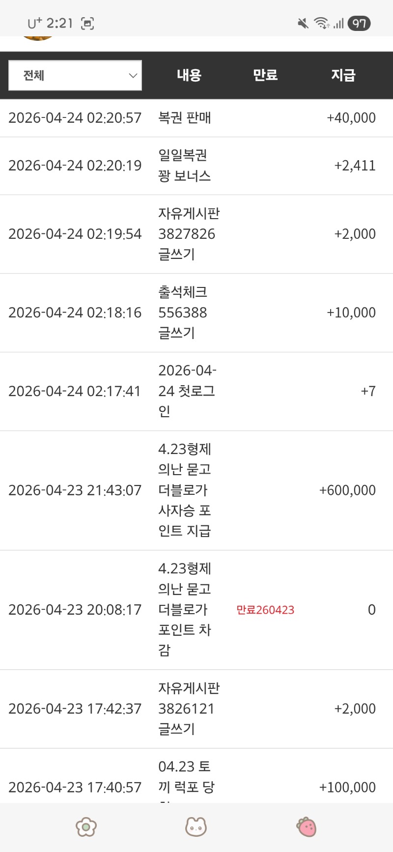Tap the flower icon in bottom navigation
Screen dimensions: 393x852
coord(86,826)
